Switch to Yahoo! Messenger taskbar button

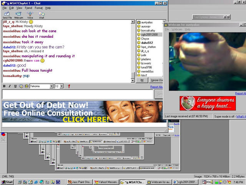coord(106,182)
